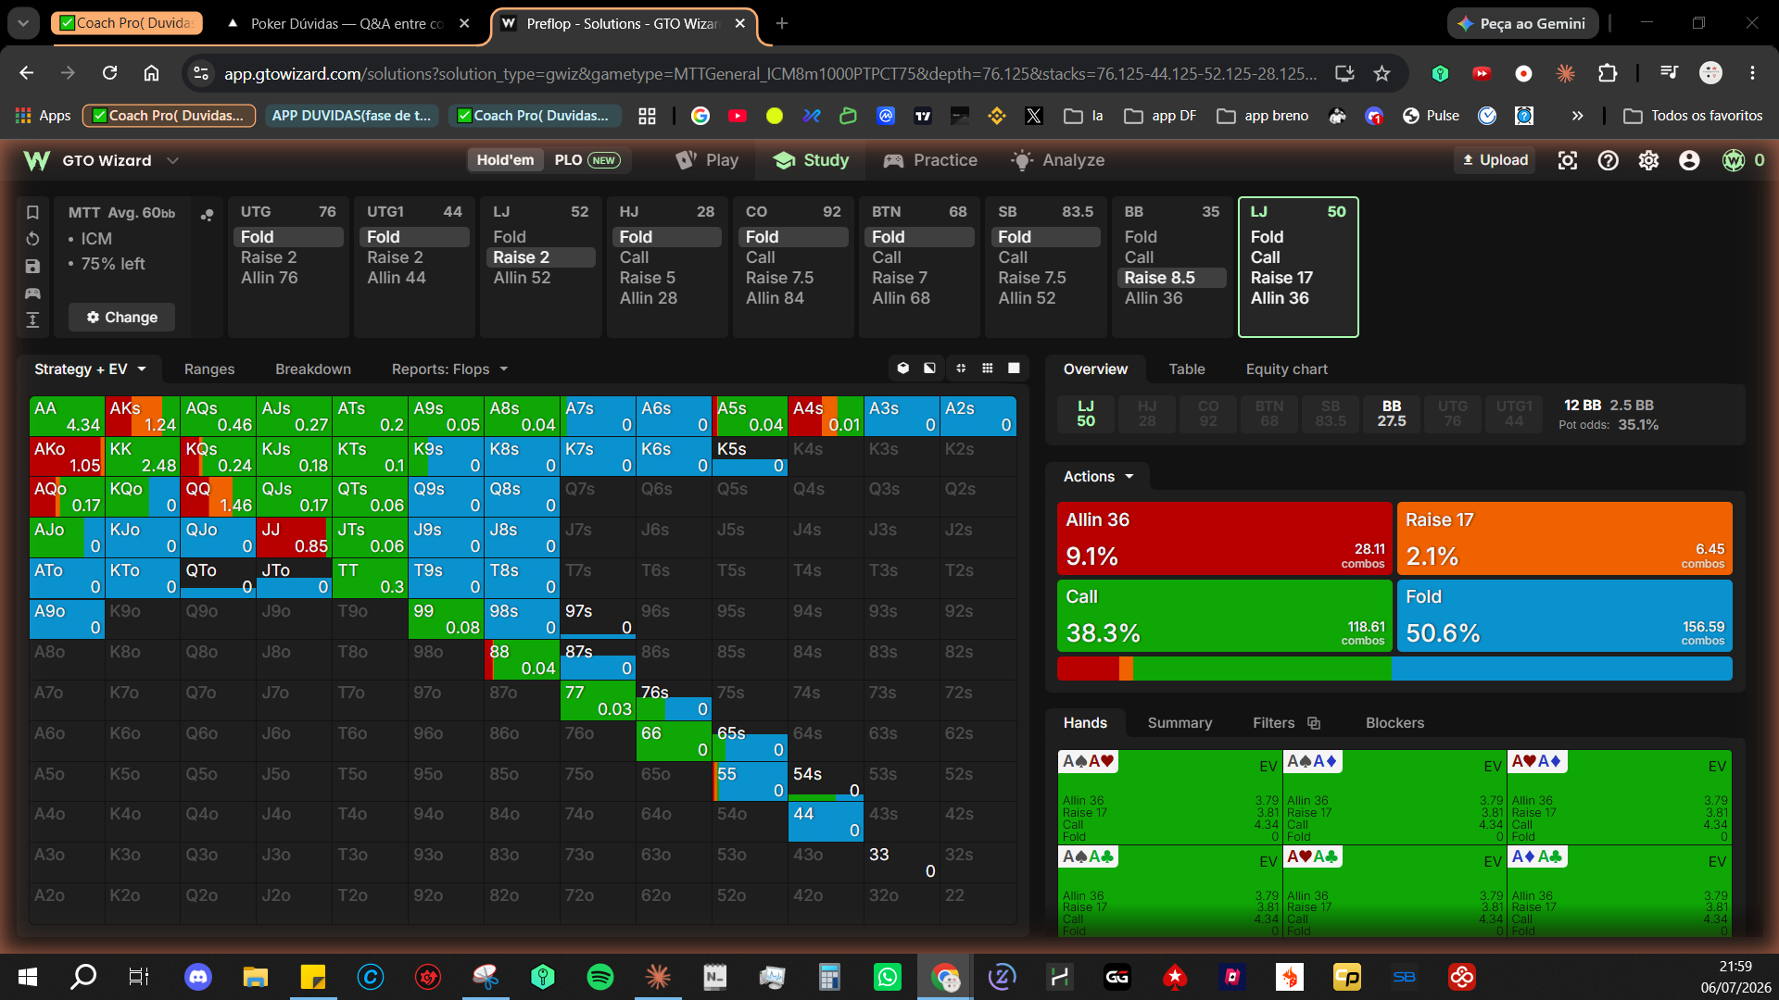Screen dimensions: 1779x1000
Task: Click the text-height icon in the left sidebar
Action: coord(32,320)
